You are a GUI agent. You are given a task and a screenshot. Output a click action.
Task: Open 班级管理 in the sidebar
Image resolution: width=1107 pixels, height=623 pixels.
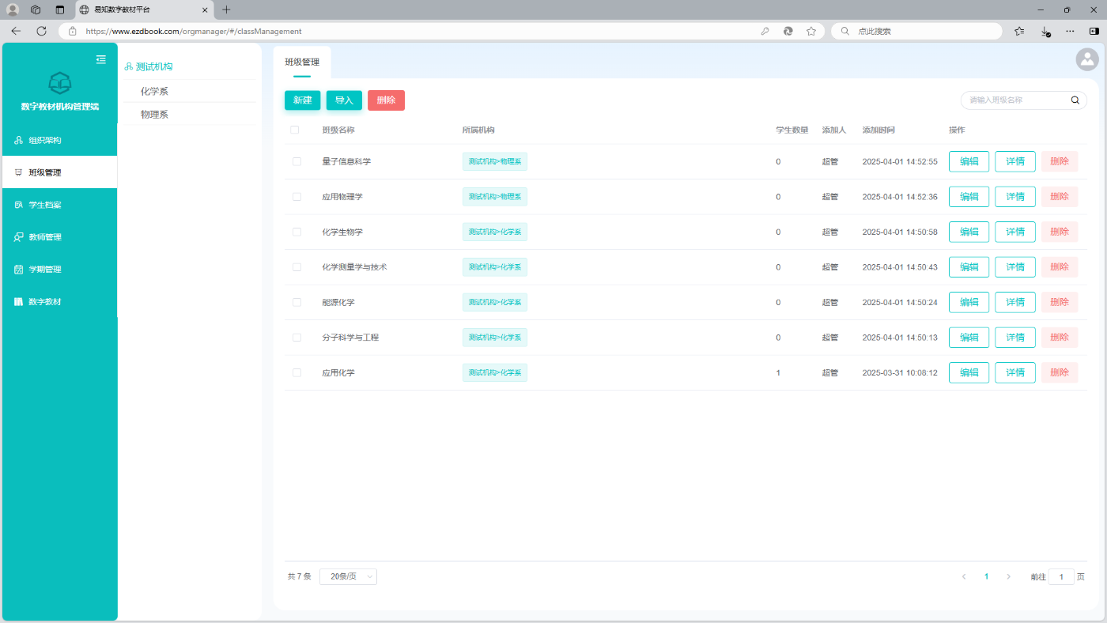60,172
